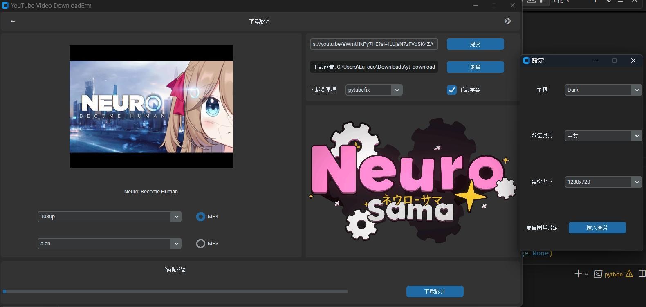Click the video title Neuro: Become Human
Screen dimensions: 646x307
click(151, 191)
